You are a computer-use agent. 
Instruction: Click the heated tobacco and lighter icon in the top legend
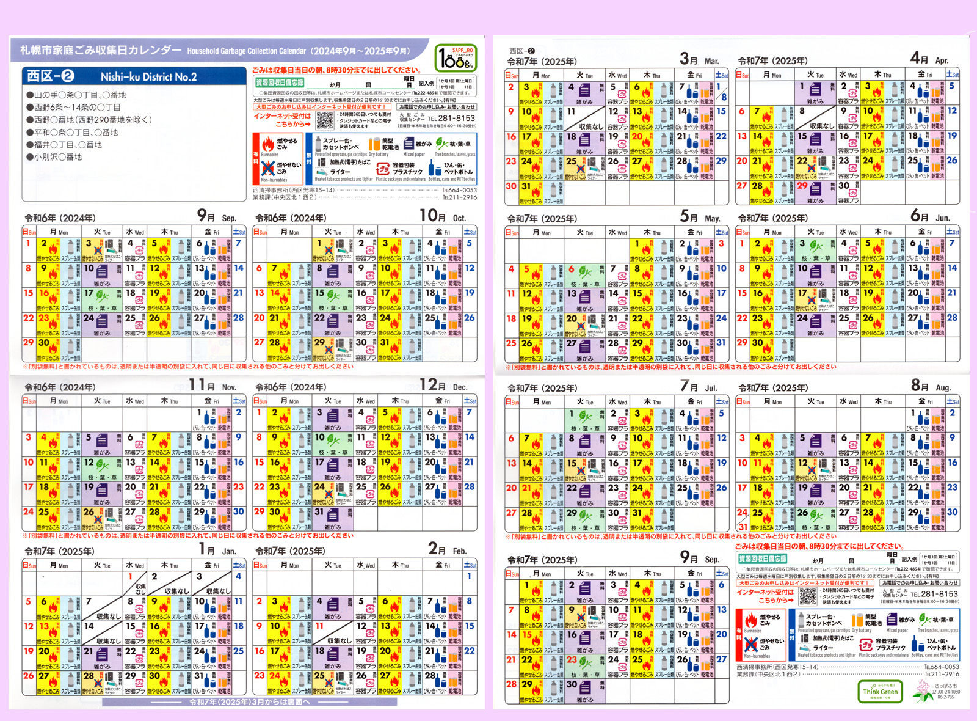(x=322, y=167)
